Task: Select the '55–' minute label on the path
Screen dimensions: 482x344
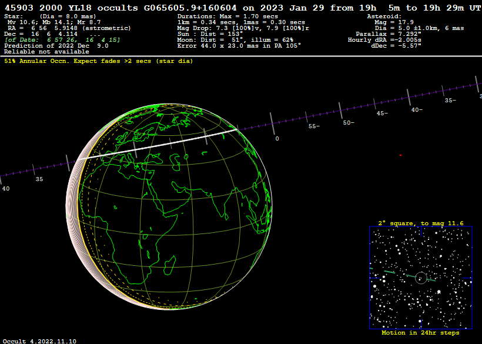Action: 314,126
